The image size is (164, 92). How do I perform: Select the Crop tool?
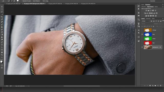(2, 17)
